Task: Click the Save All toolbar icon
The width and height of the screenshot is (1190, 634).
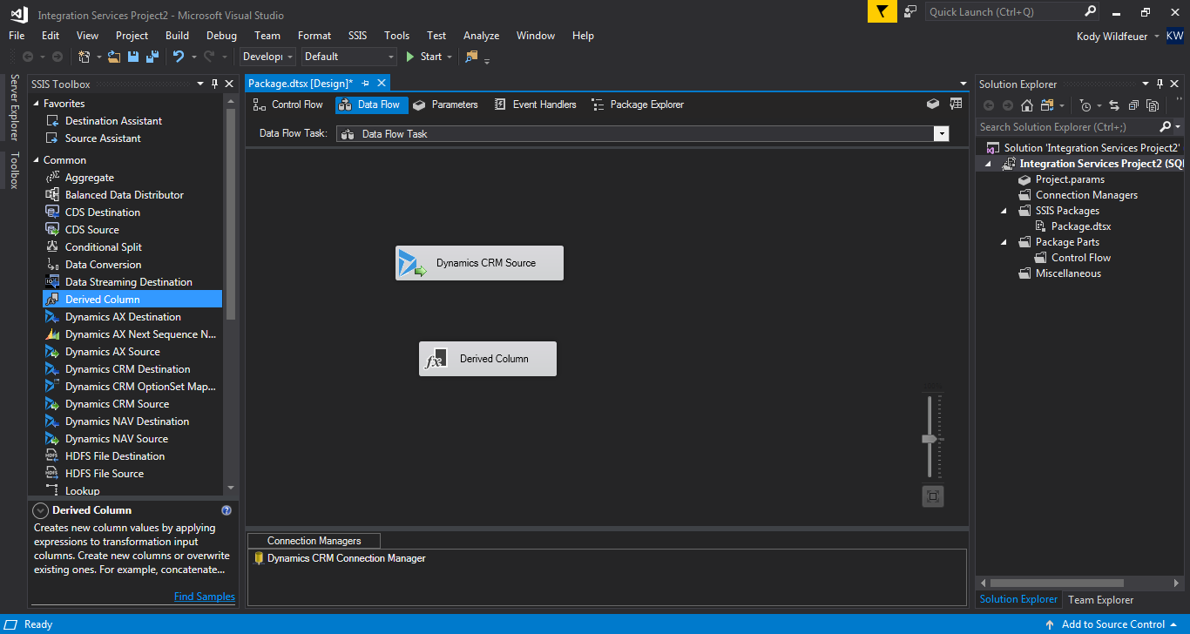Action: (x=152, y=57)
